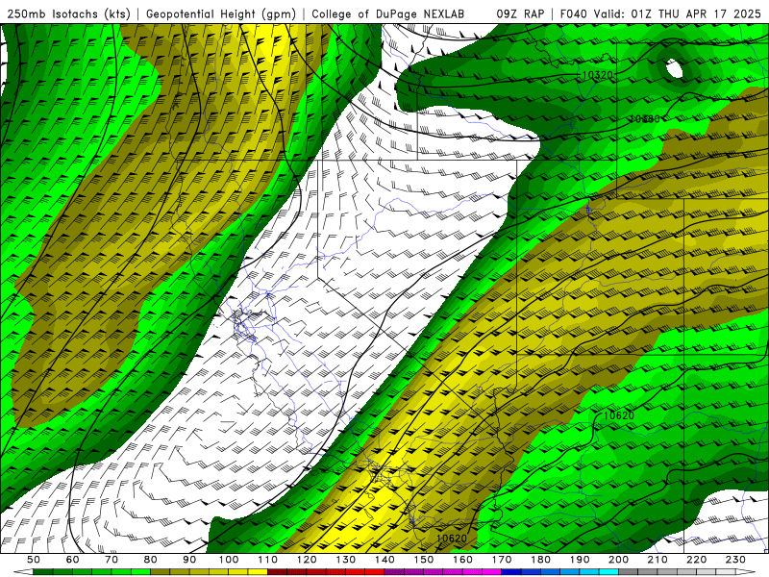Pick the dark blue swatch starting at 170
Screen dimensions: 769x577
click(511, 572)
